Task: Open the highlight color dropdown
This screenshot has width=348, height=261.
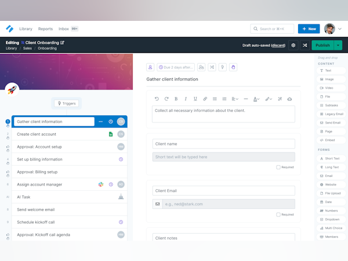Action: point(269,99)
